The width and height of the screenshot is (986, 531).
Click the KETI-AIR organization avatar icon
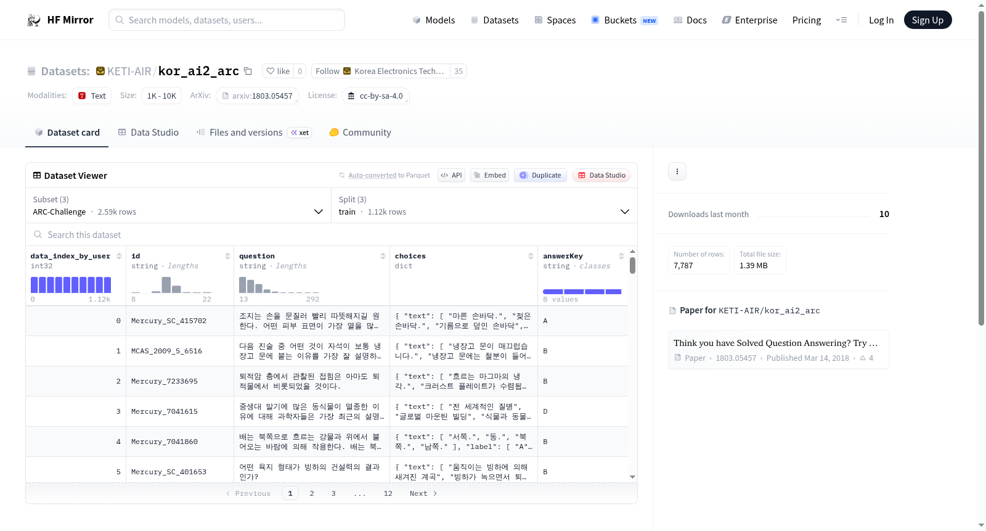pyautogui.click(x=100, y=71)
